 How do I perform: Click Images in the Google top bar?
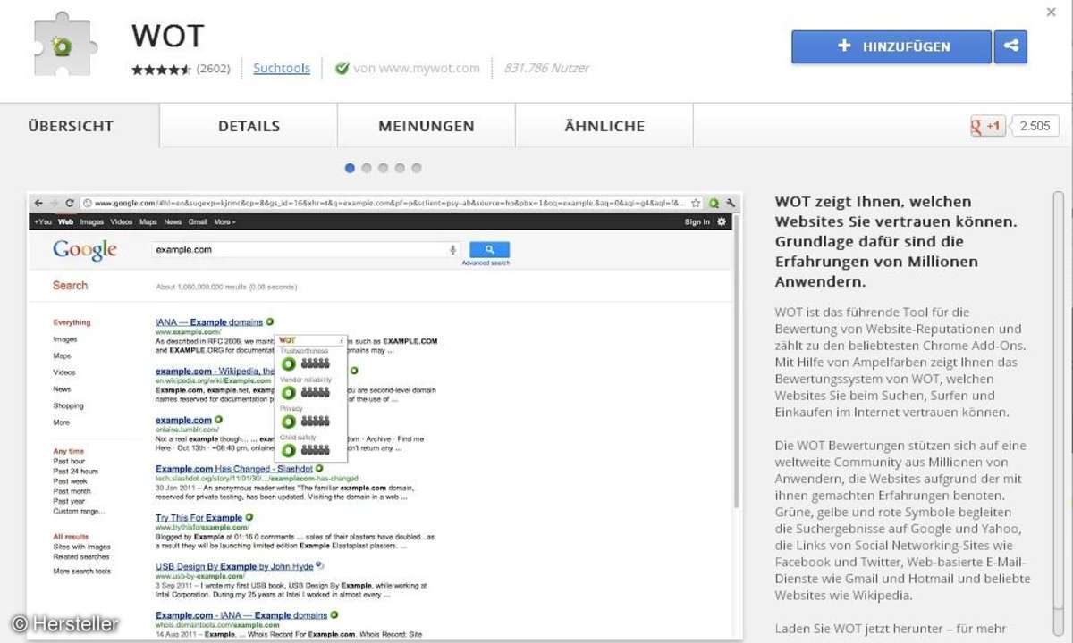[x=91, y=221]
